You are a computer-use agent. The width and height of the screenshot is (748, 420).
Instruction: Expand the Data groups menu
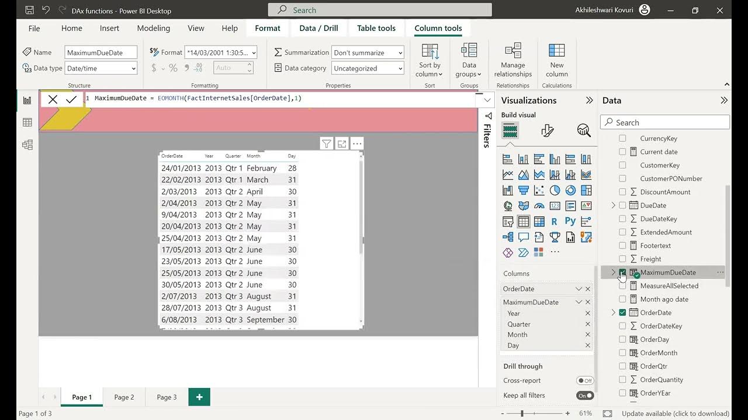(469, 61)
